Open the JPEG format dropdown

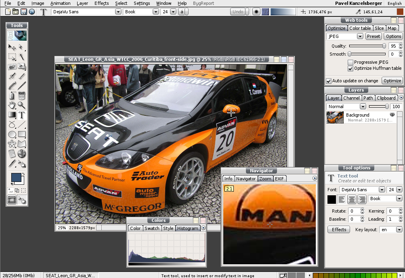[x=360, y=36]
